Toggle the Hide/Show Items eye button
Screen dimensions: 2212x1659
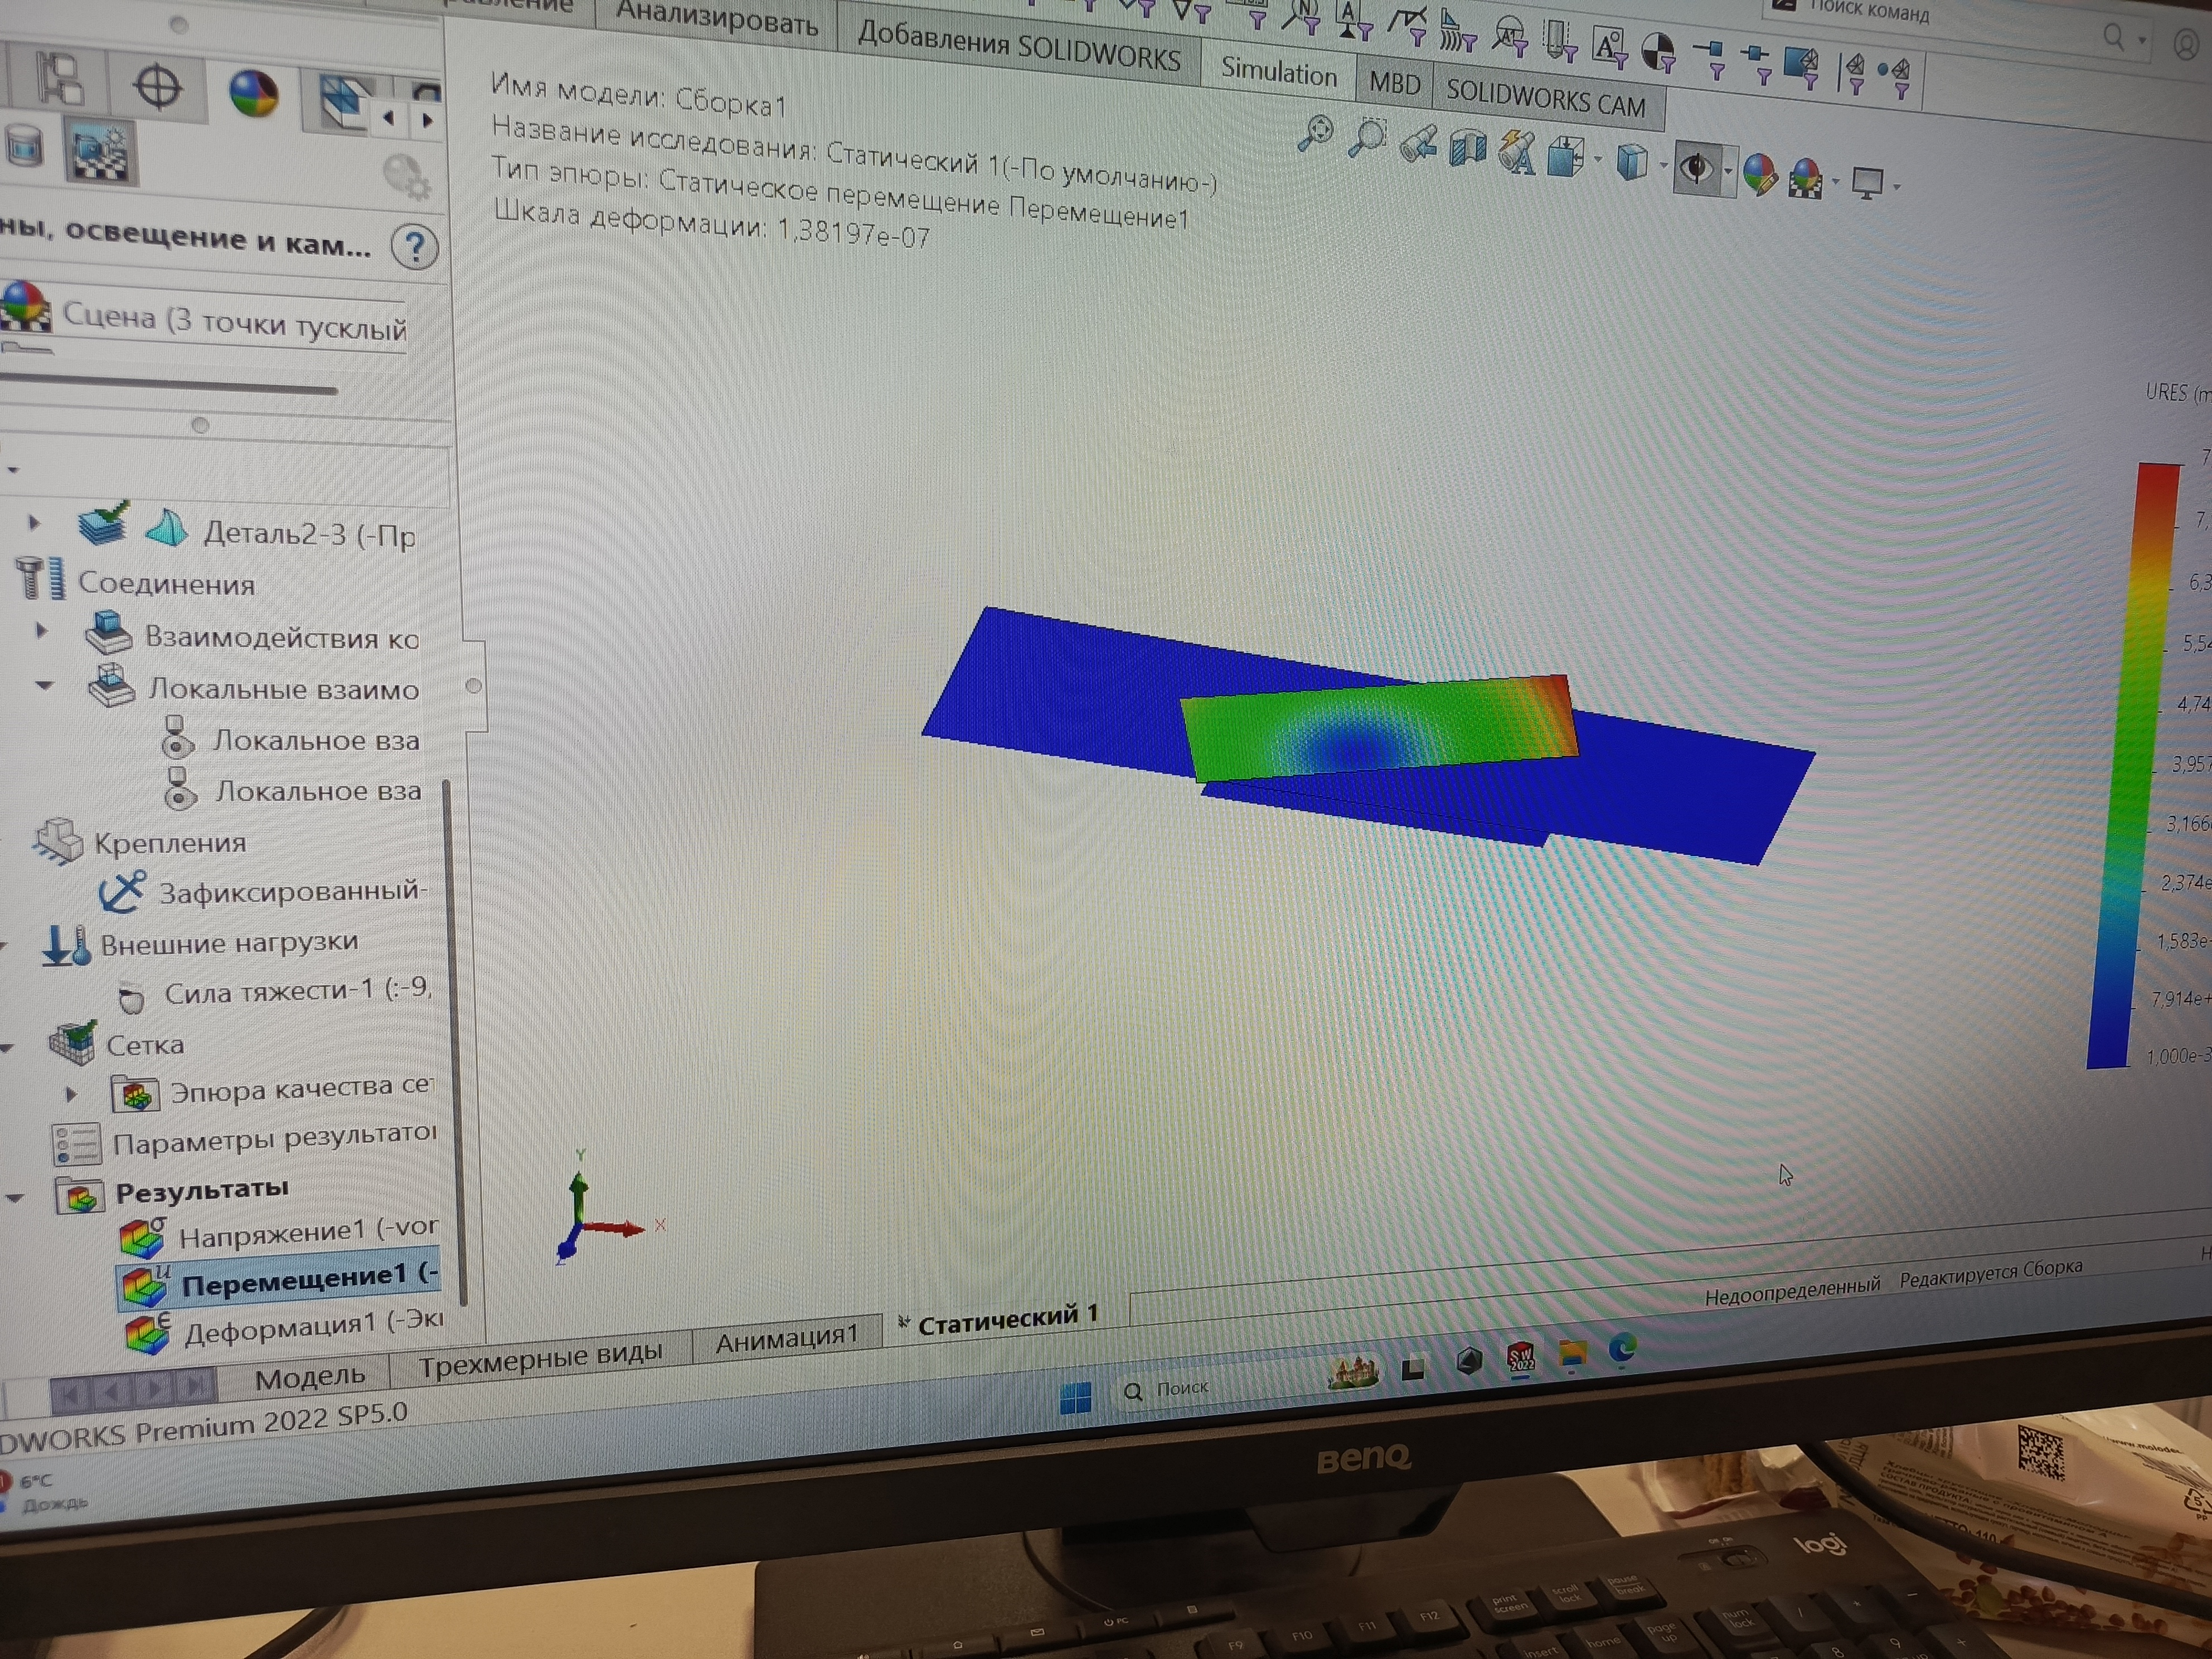[1696, 168]
